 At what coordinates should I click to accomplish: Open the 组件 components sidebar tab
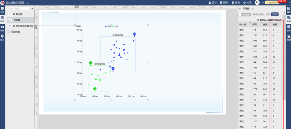[x=2, y=10]
